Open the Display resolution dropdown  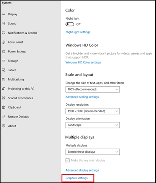[x=93, y=111]
